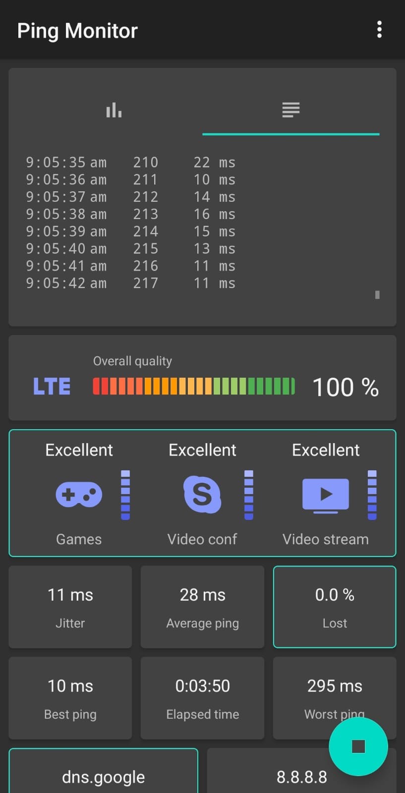The height and width of the screenshot is (793, 405).
Task: Click the Games signal strength bars
Action: point(125,495)
